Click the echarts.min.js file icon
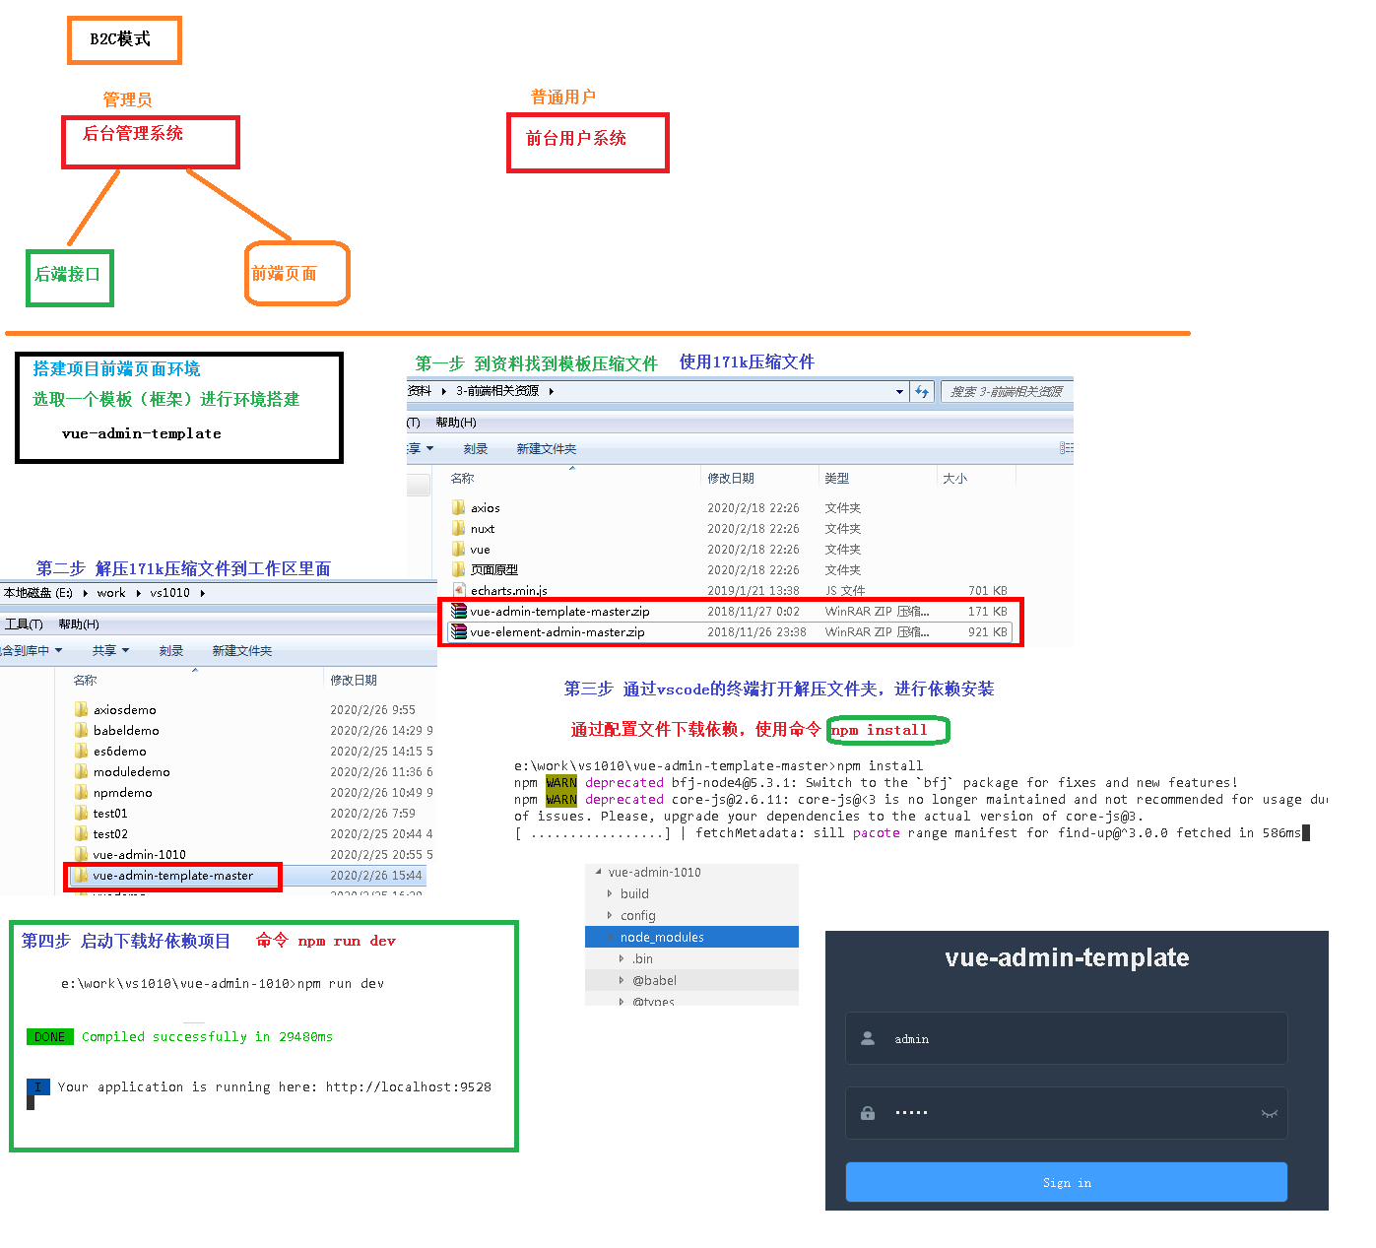This screenshot has width=1376, height=1248. [458, 590]
